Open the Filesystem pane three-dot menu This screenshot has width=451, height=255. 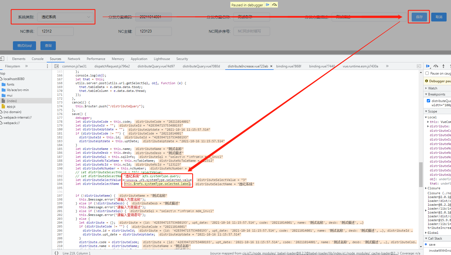coord(47,66)
